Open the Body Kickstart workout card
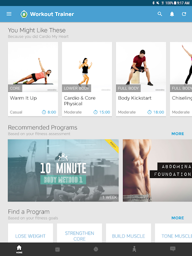The height and width of the screenshot is (256, 192). click(141, 79)
